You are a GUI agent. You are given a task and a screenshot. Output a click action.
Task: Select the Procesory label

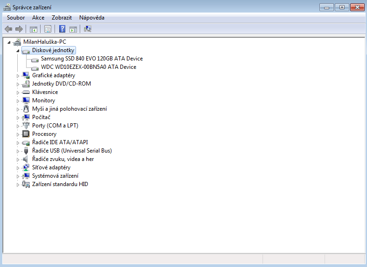[44, 134]
